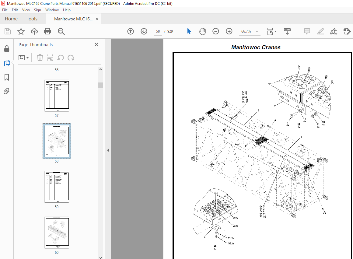Go to next page arrow
The height and width of the screenshot is (259, 353).
coord(144,31)
